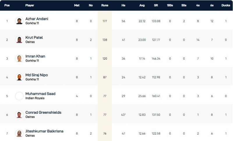Click Conrad Greenshields' player avatar

click(x=19, y=115)
